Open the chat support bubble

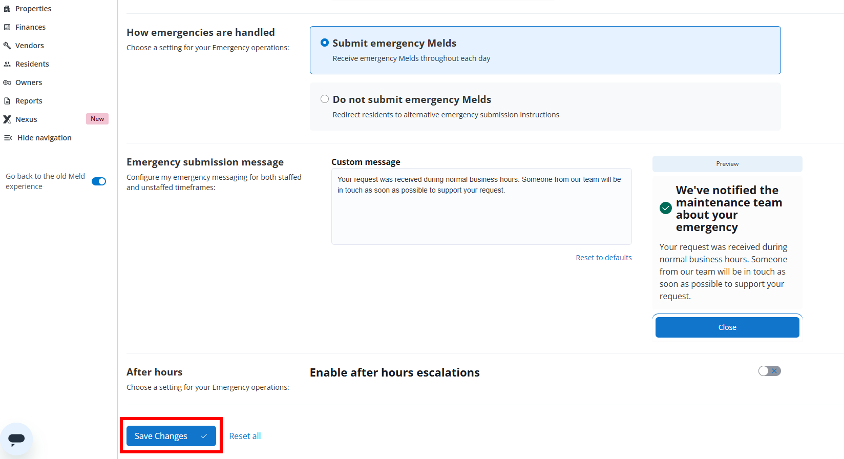tap(16, 439)
